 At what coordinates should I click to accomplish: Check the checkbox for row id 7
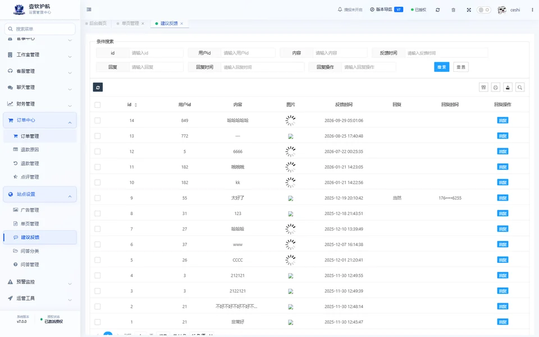(x=98, y=229)
